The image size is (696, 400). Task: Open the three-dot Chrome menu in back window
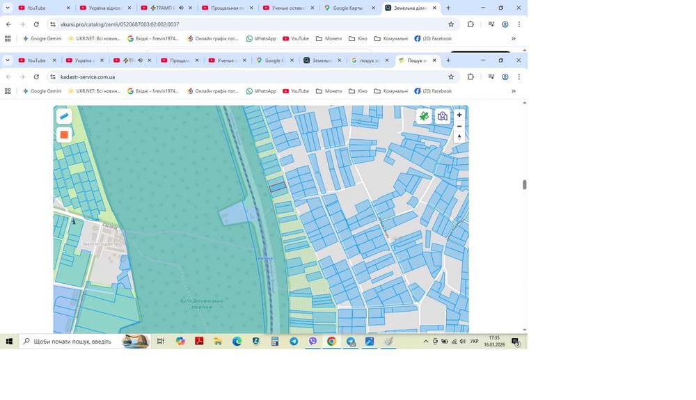pos(519,24)
